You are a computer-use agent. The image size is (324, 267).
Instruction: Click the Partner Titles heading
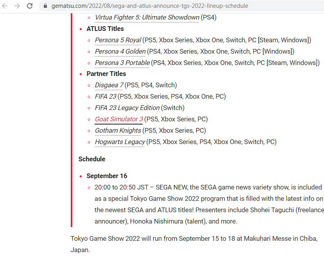(x=106, y=74)
